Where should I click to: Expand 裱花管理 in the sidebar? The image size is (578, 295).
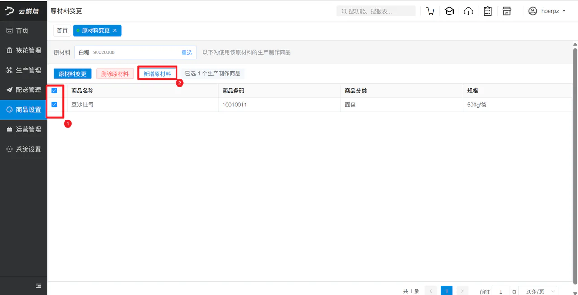click(23, 51)
